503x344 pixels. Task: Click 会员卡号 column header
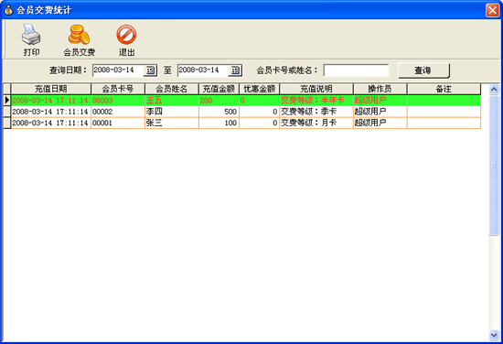click(118, 89)
